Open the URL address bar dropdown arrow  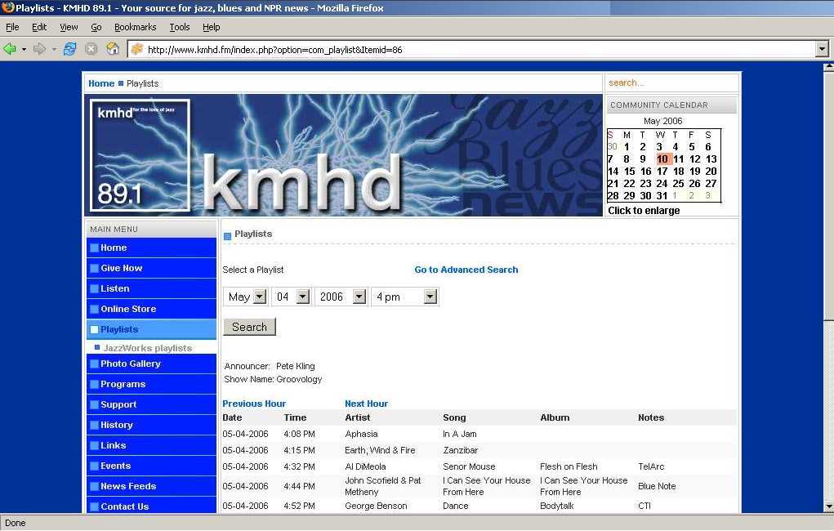[x=822, y=49]
